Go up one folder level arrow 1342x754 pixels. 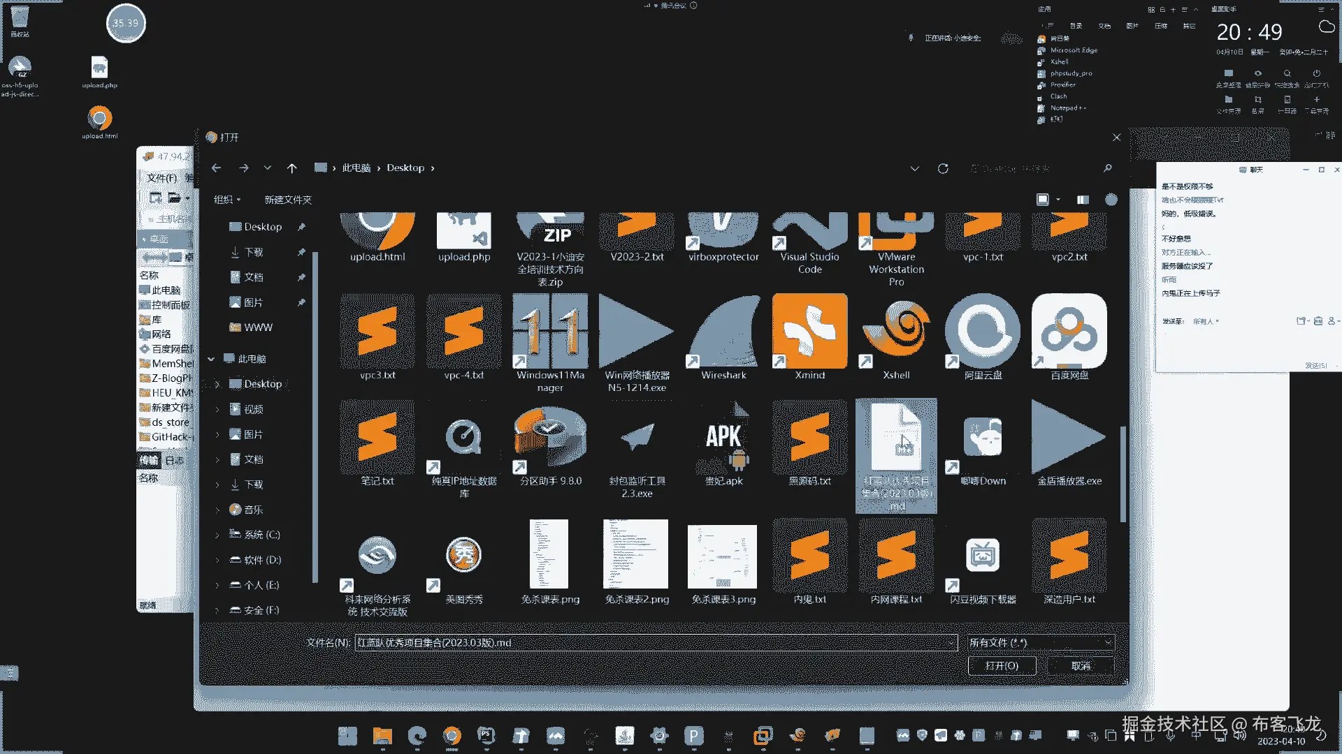(292, 168)
